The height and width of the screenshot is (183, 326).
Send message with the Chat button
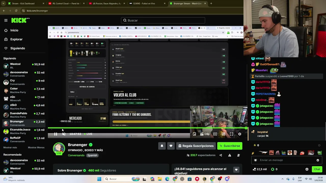(x=317, y=169)
